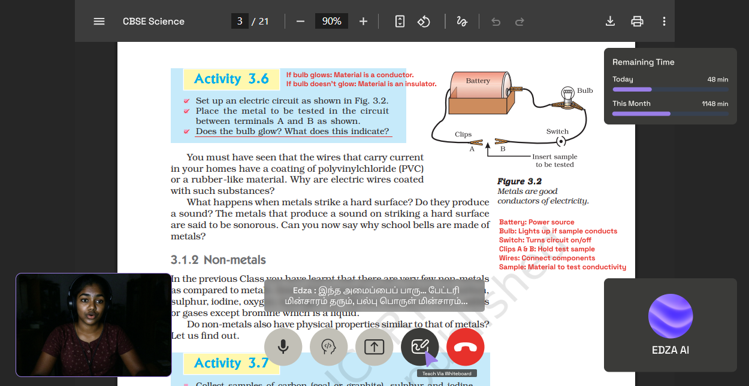Click the 'Battery: Power source' red annotation

(x=536, y=222)
